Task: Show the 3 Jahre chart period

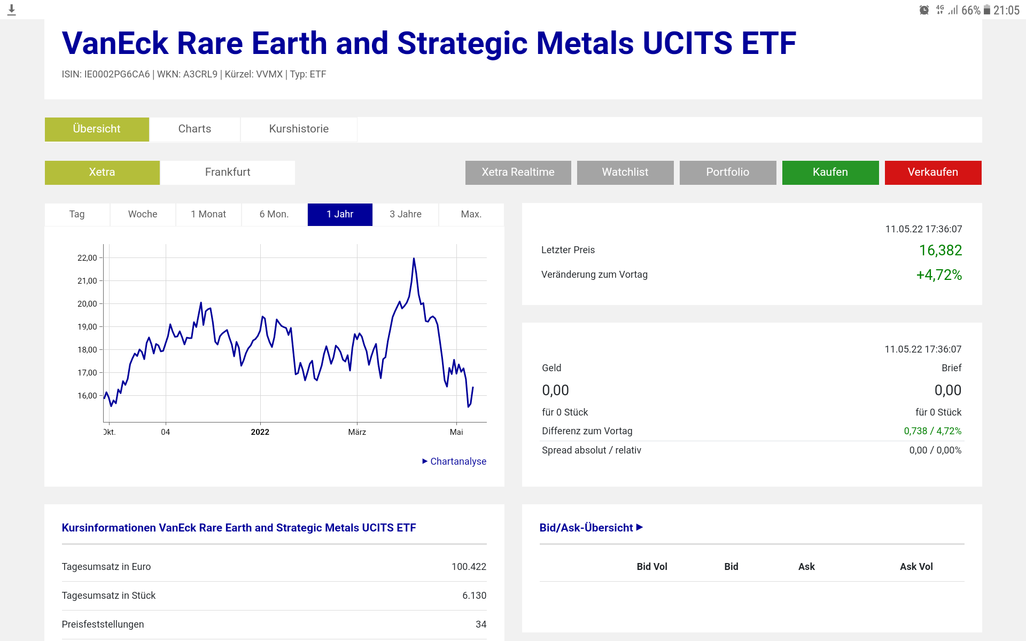Action: 406,215
